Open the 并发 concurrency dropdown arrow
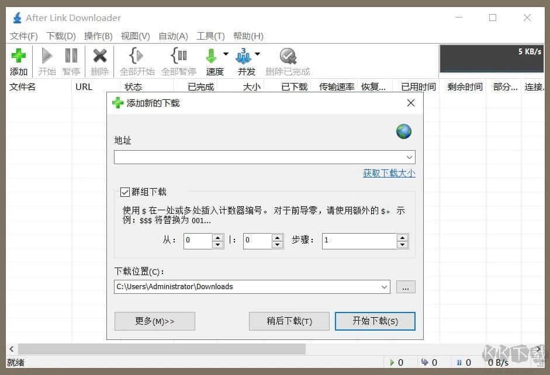This screenshot has width=550, height=375. [x=257, y=55]
